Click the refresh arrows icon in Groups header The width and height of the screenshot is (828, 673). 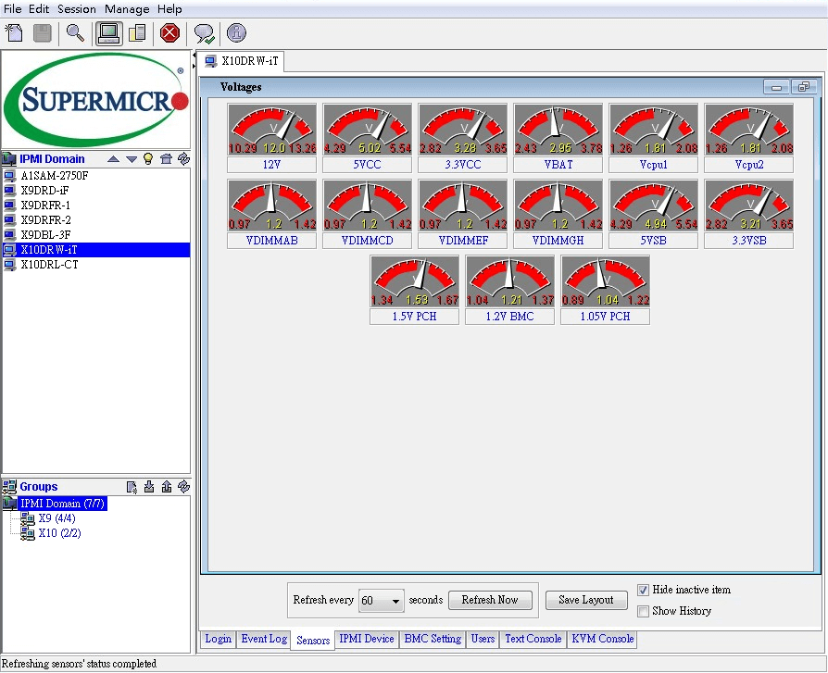point(183,487)
